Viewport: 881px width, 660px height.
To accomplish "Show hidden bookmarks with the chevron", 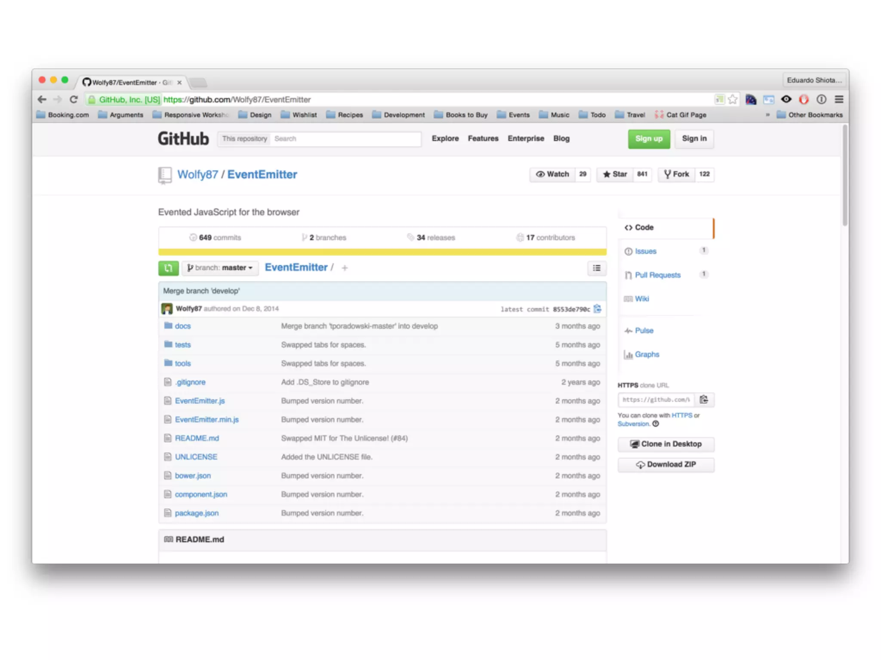I will click(767, 115).
